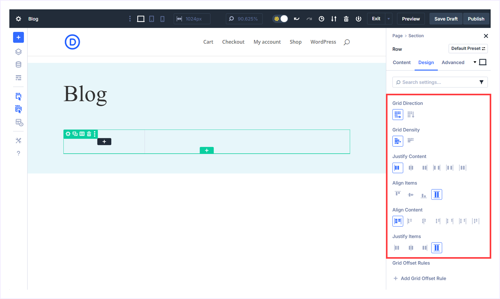500x299 pixels.
Task: Click the Search settings input field
Action: (x=436, y=82)
